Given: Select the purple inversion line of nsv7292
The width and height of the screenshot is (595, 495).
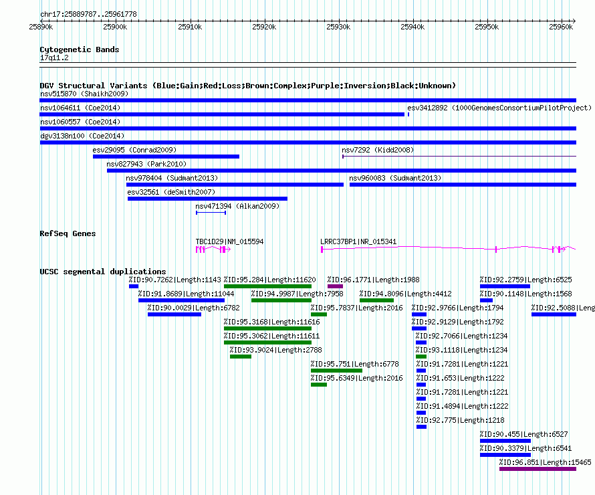Looking at the screenshot, I should tap(459, 157).
